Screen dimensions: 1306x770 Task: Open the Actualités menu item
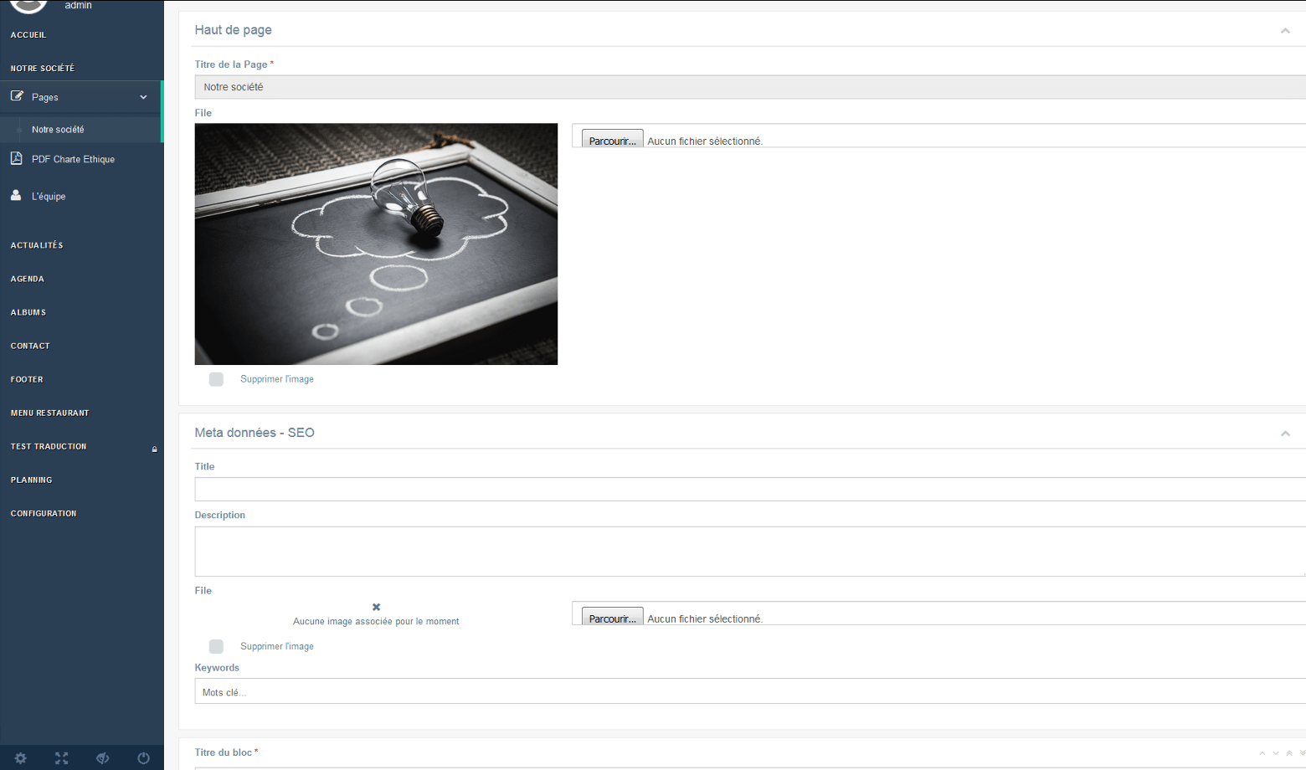[x=37, y=245]
